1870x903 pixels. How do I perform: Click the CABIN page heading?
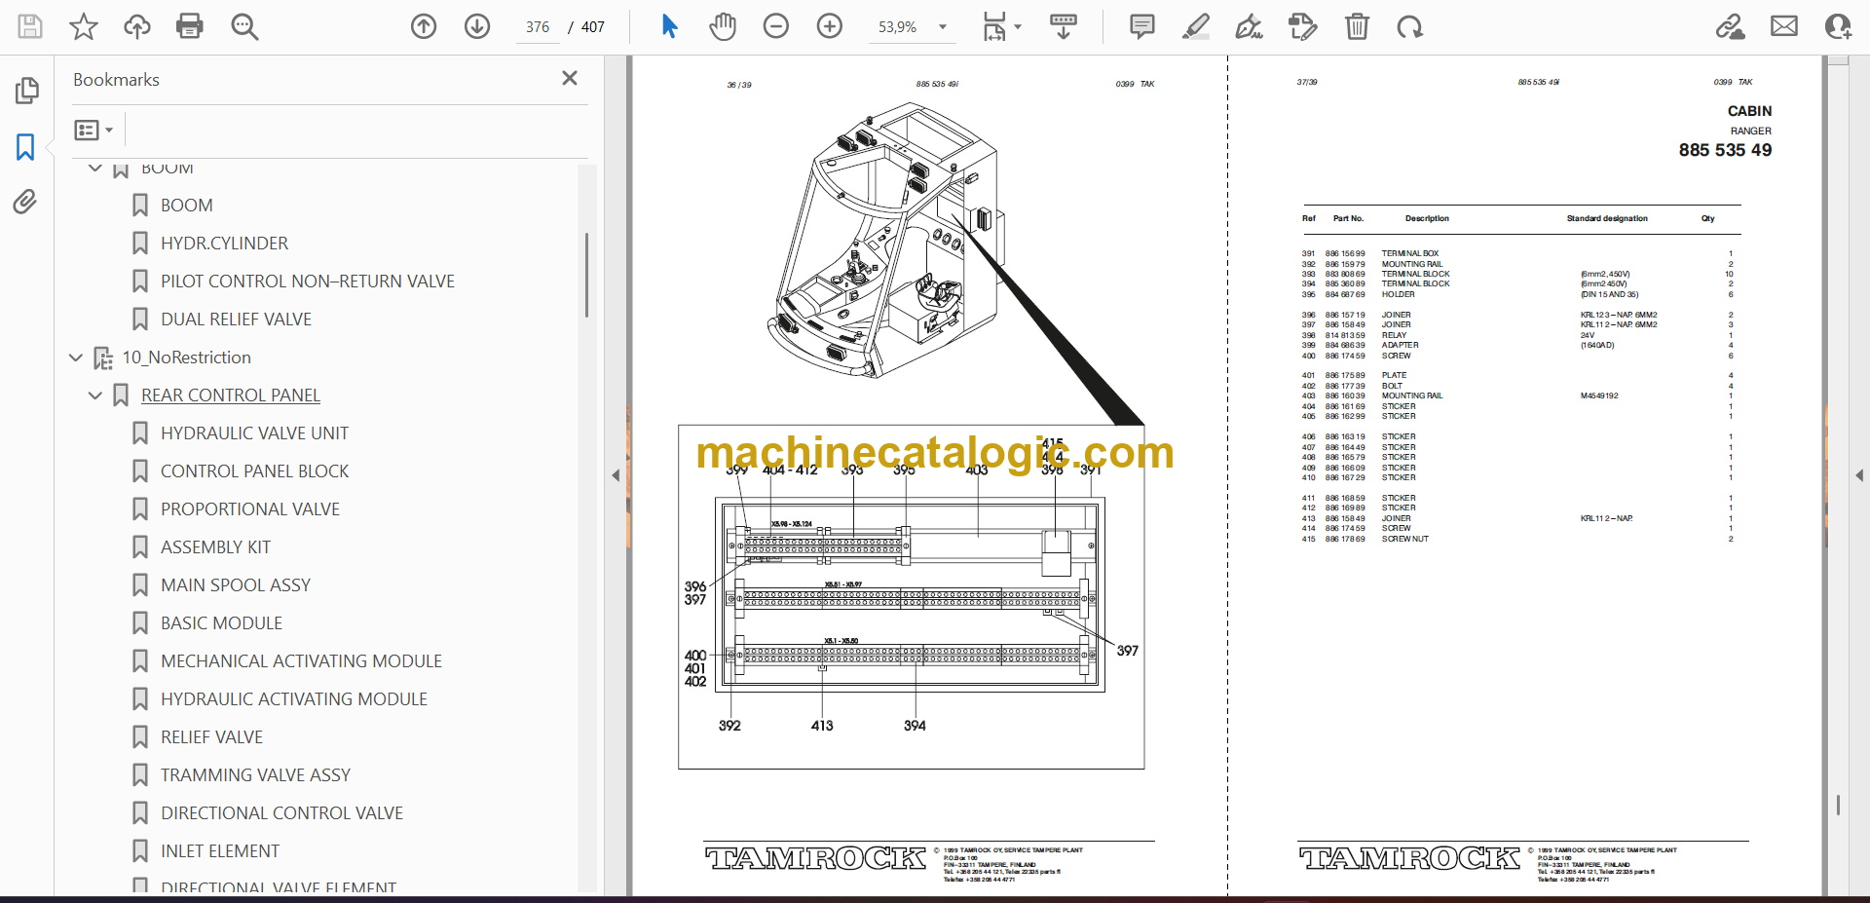tap(1749, 111)
